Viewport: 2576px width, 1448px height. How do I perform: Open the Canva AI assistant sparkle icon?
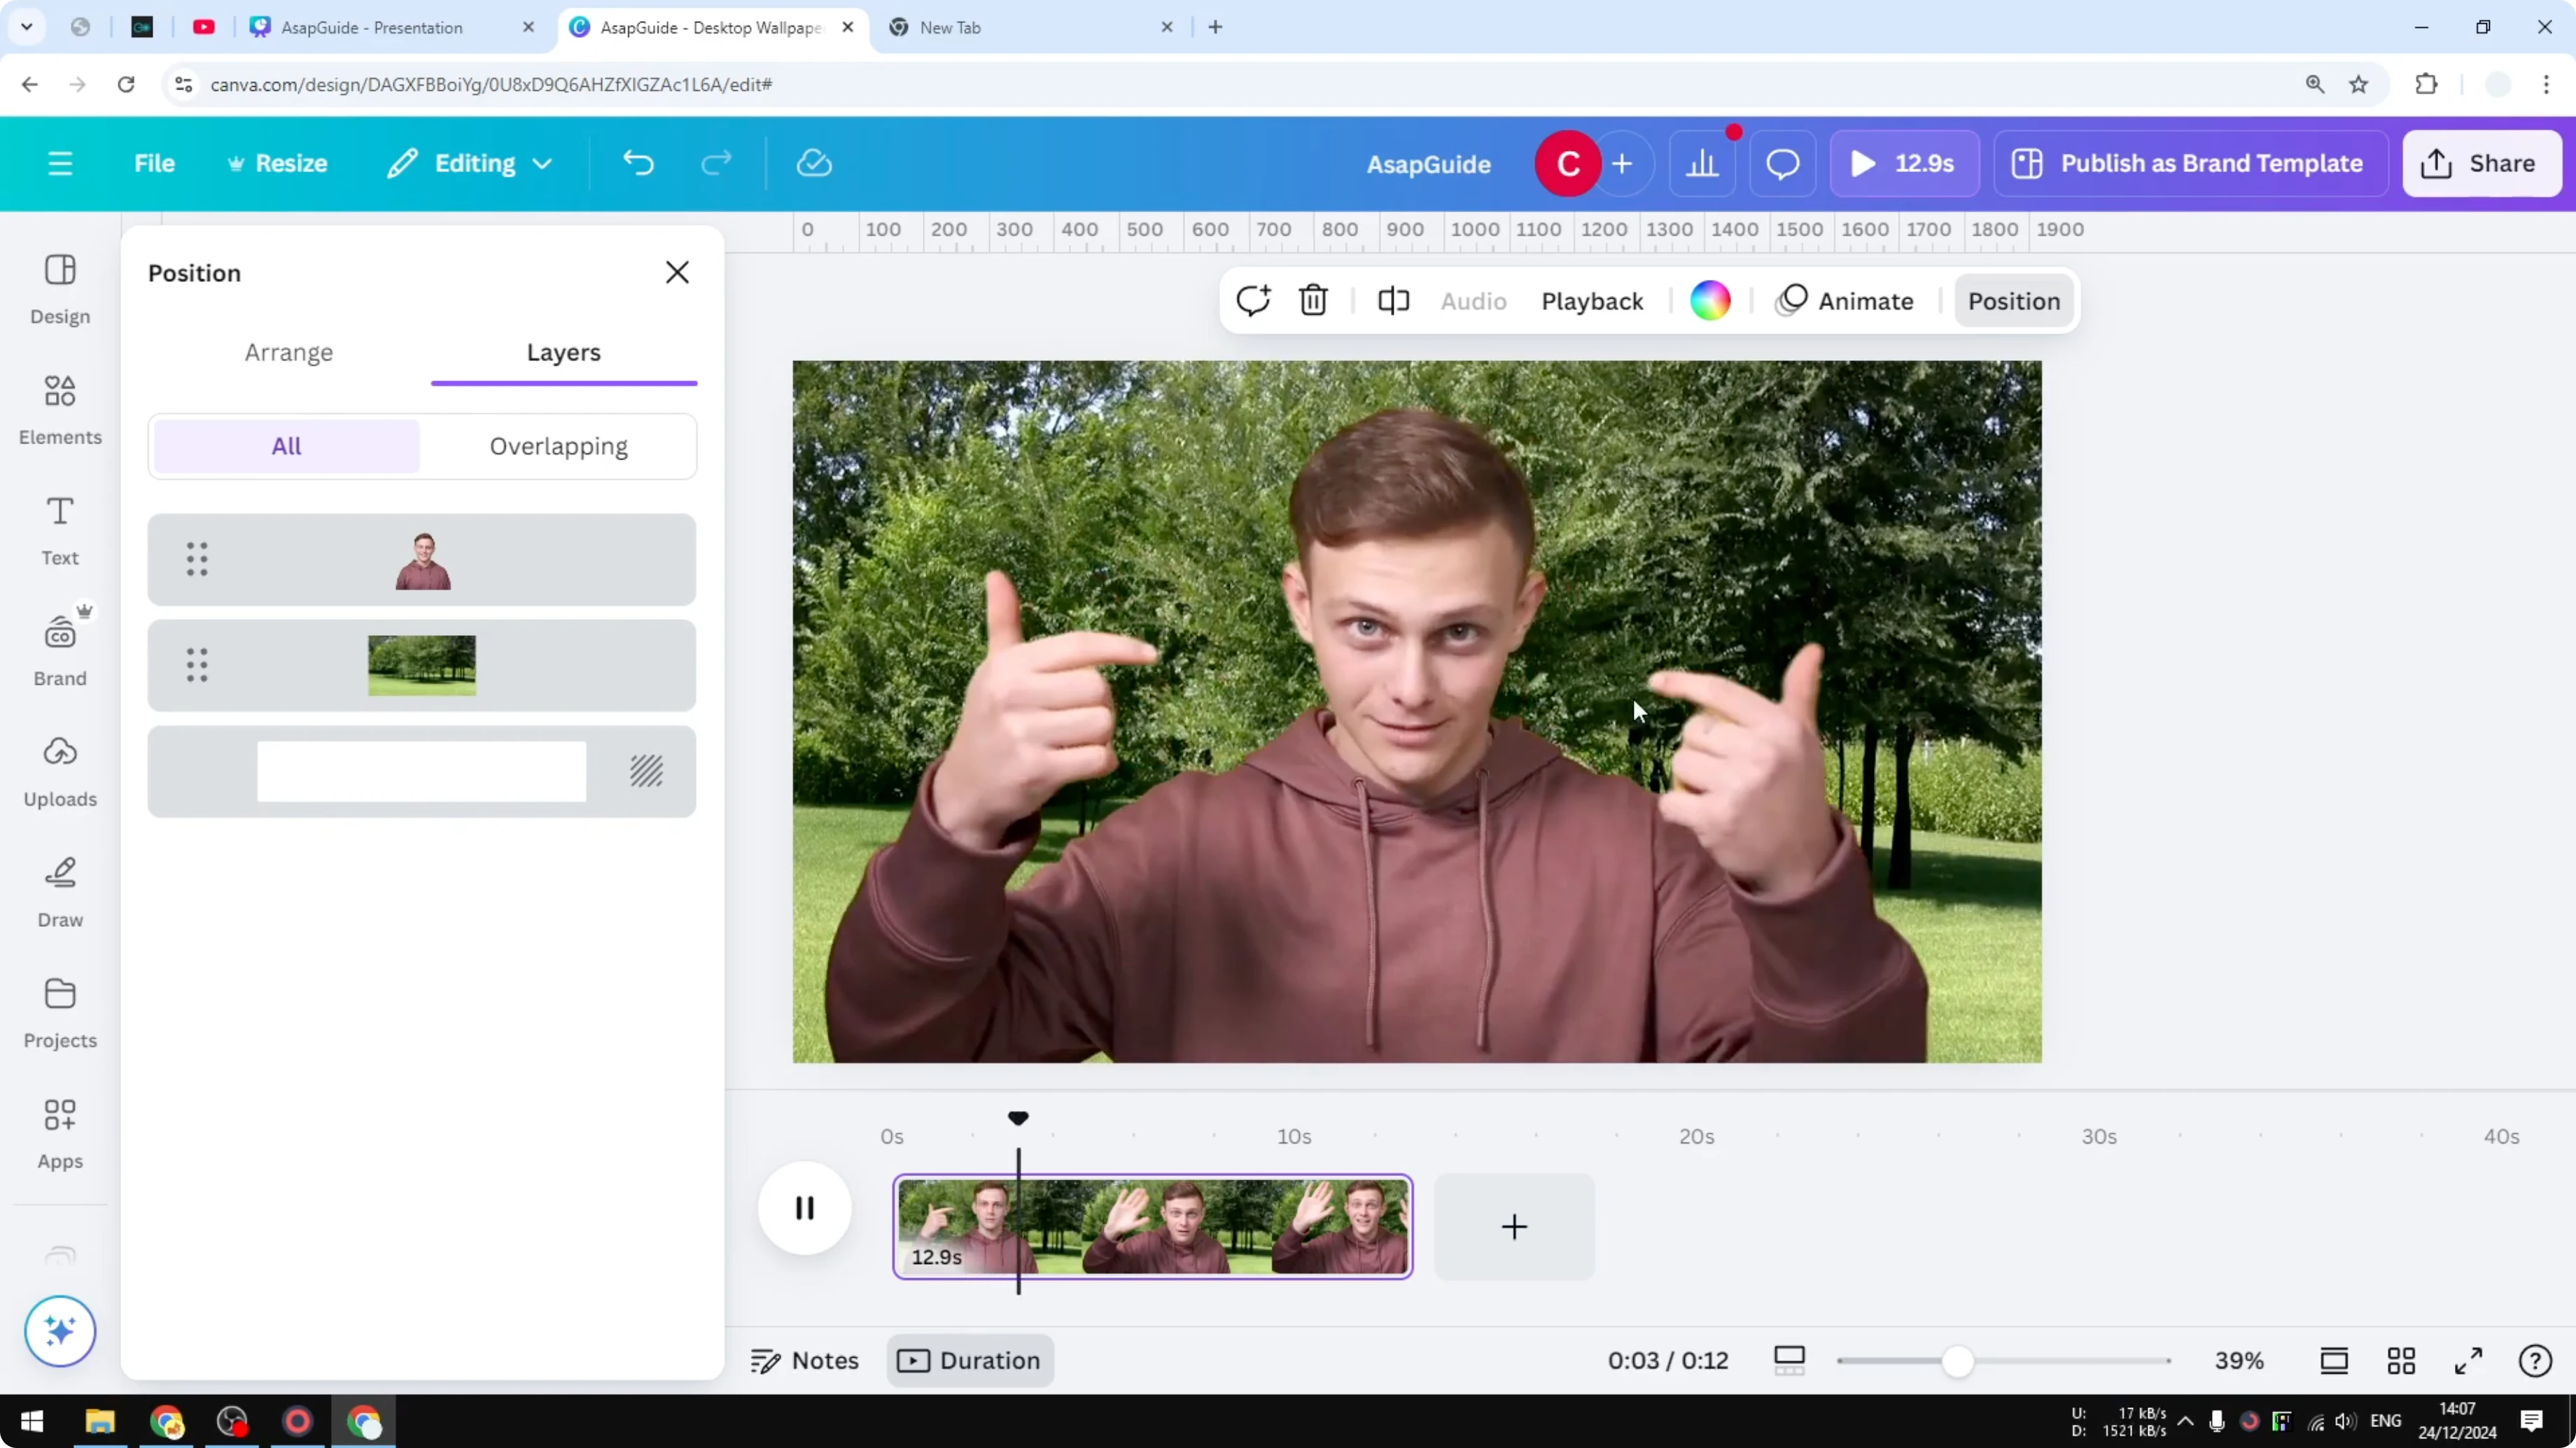(59, 1331)
